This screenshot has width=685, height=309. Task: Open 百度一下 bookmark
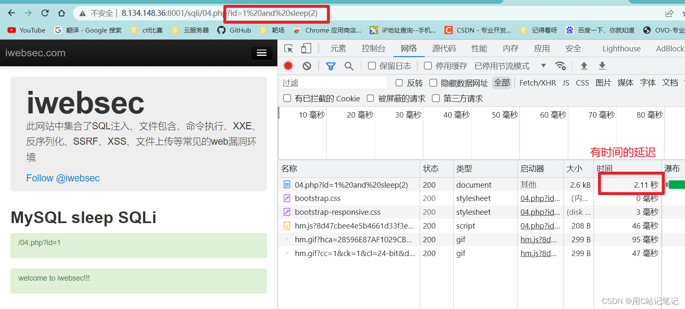600,30
